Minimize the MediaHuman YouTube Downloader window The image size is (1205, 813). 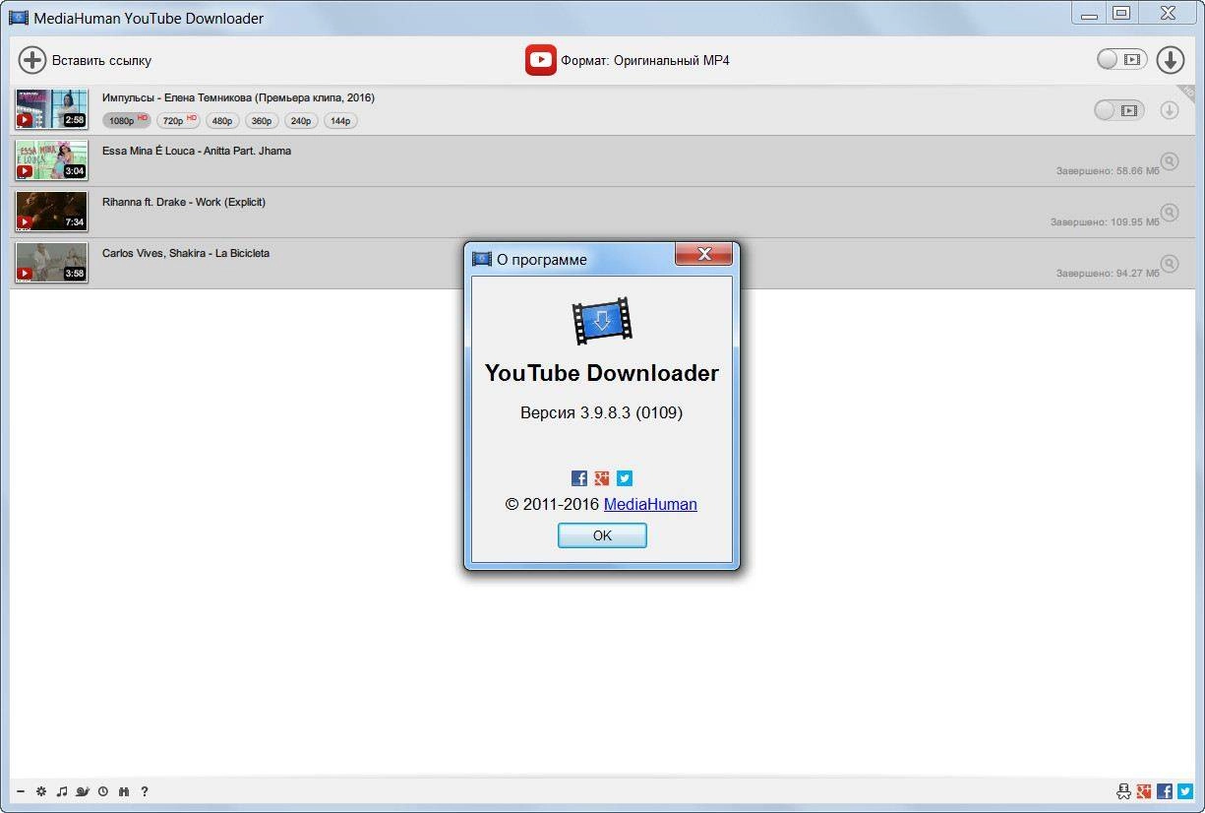tap(1088, 13)
